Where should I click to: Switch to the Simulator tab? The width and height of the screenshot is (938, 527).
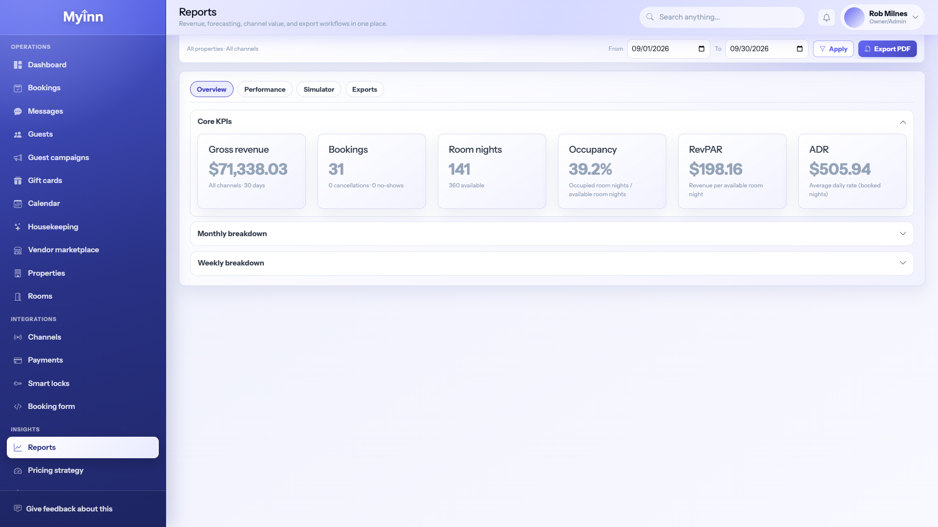[x=319, y=89]
